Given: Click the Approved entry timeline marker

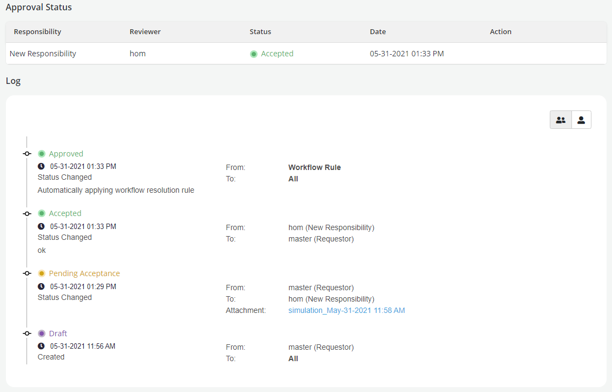Looking at the screenshot, I should point(27,154).
